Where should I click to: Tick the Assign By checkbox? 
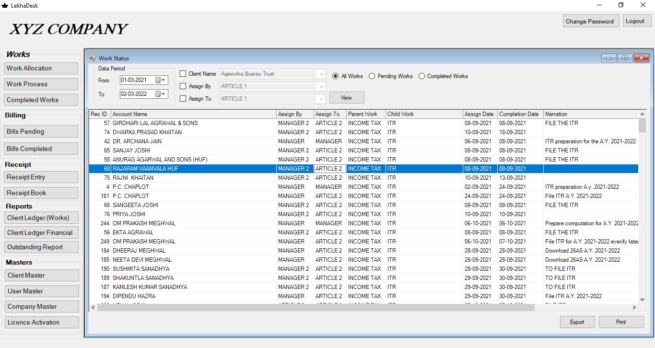[183, 86]
